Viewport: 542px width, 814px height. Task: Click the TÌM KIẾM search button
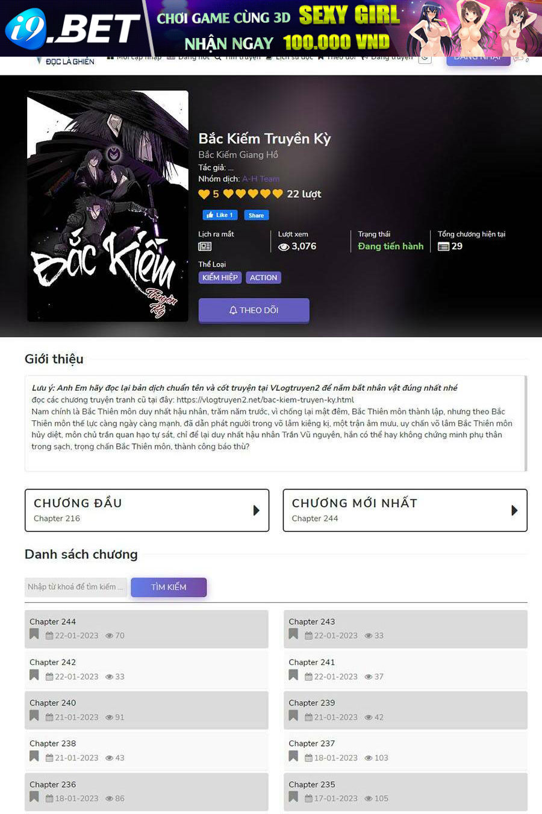pos(169,587)
